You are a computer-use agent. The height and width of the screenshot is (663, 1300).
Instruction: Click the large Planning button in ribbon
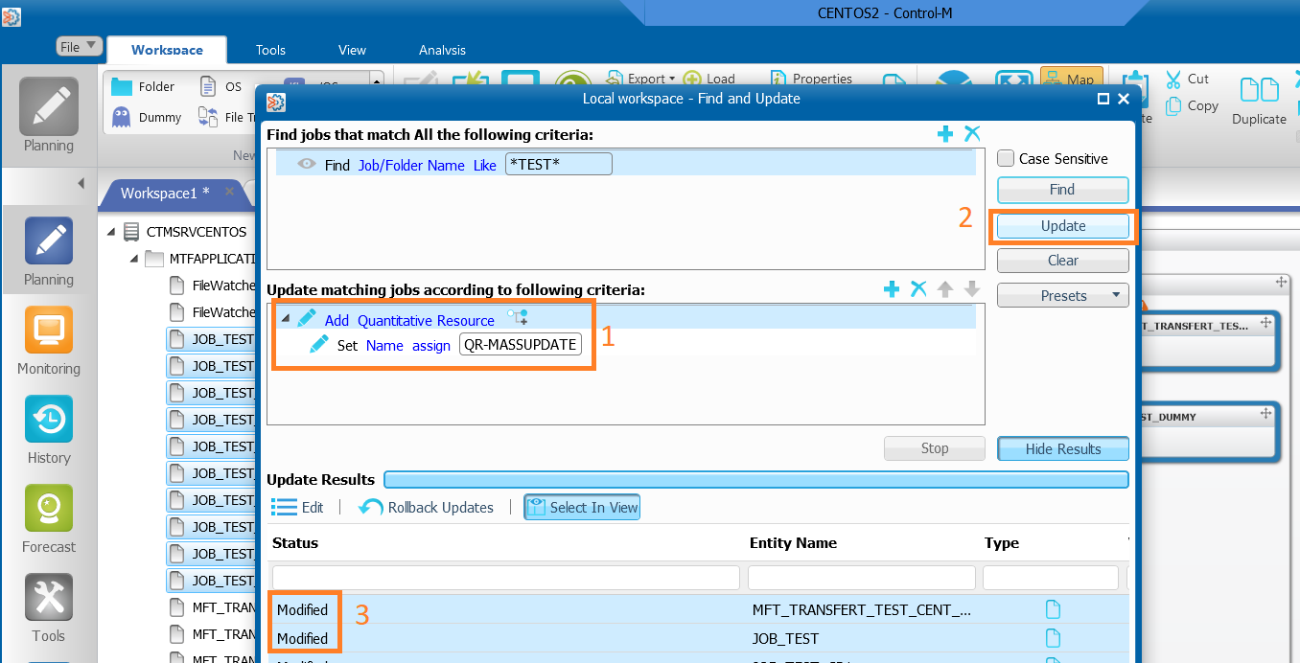click(x=49, y=116)
